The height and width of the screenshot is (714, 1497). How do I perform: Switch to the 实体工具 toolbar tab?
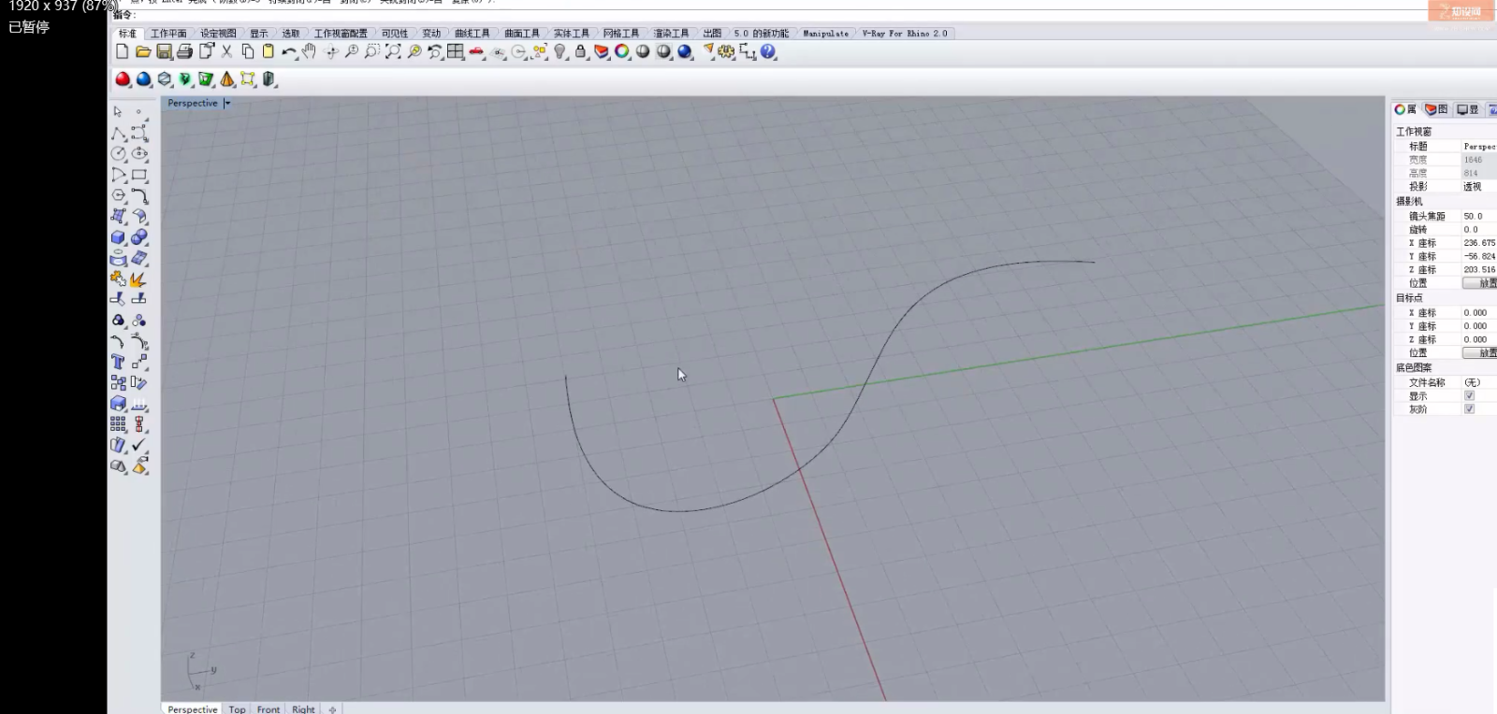point(571,34)
